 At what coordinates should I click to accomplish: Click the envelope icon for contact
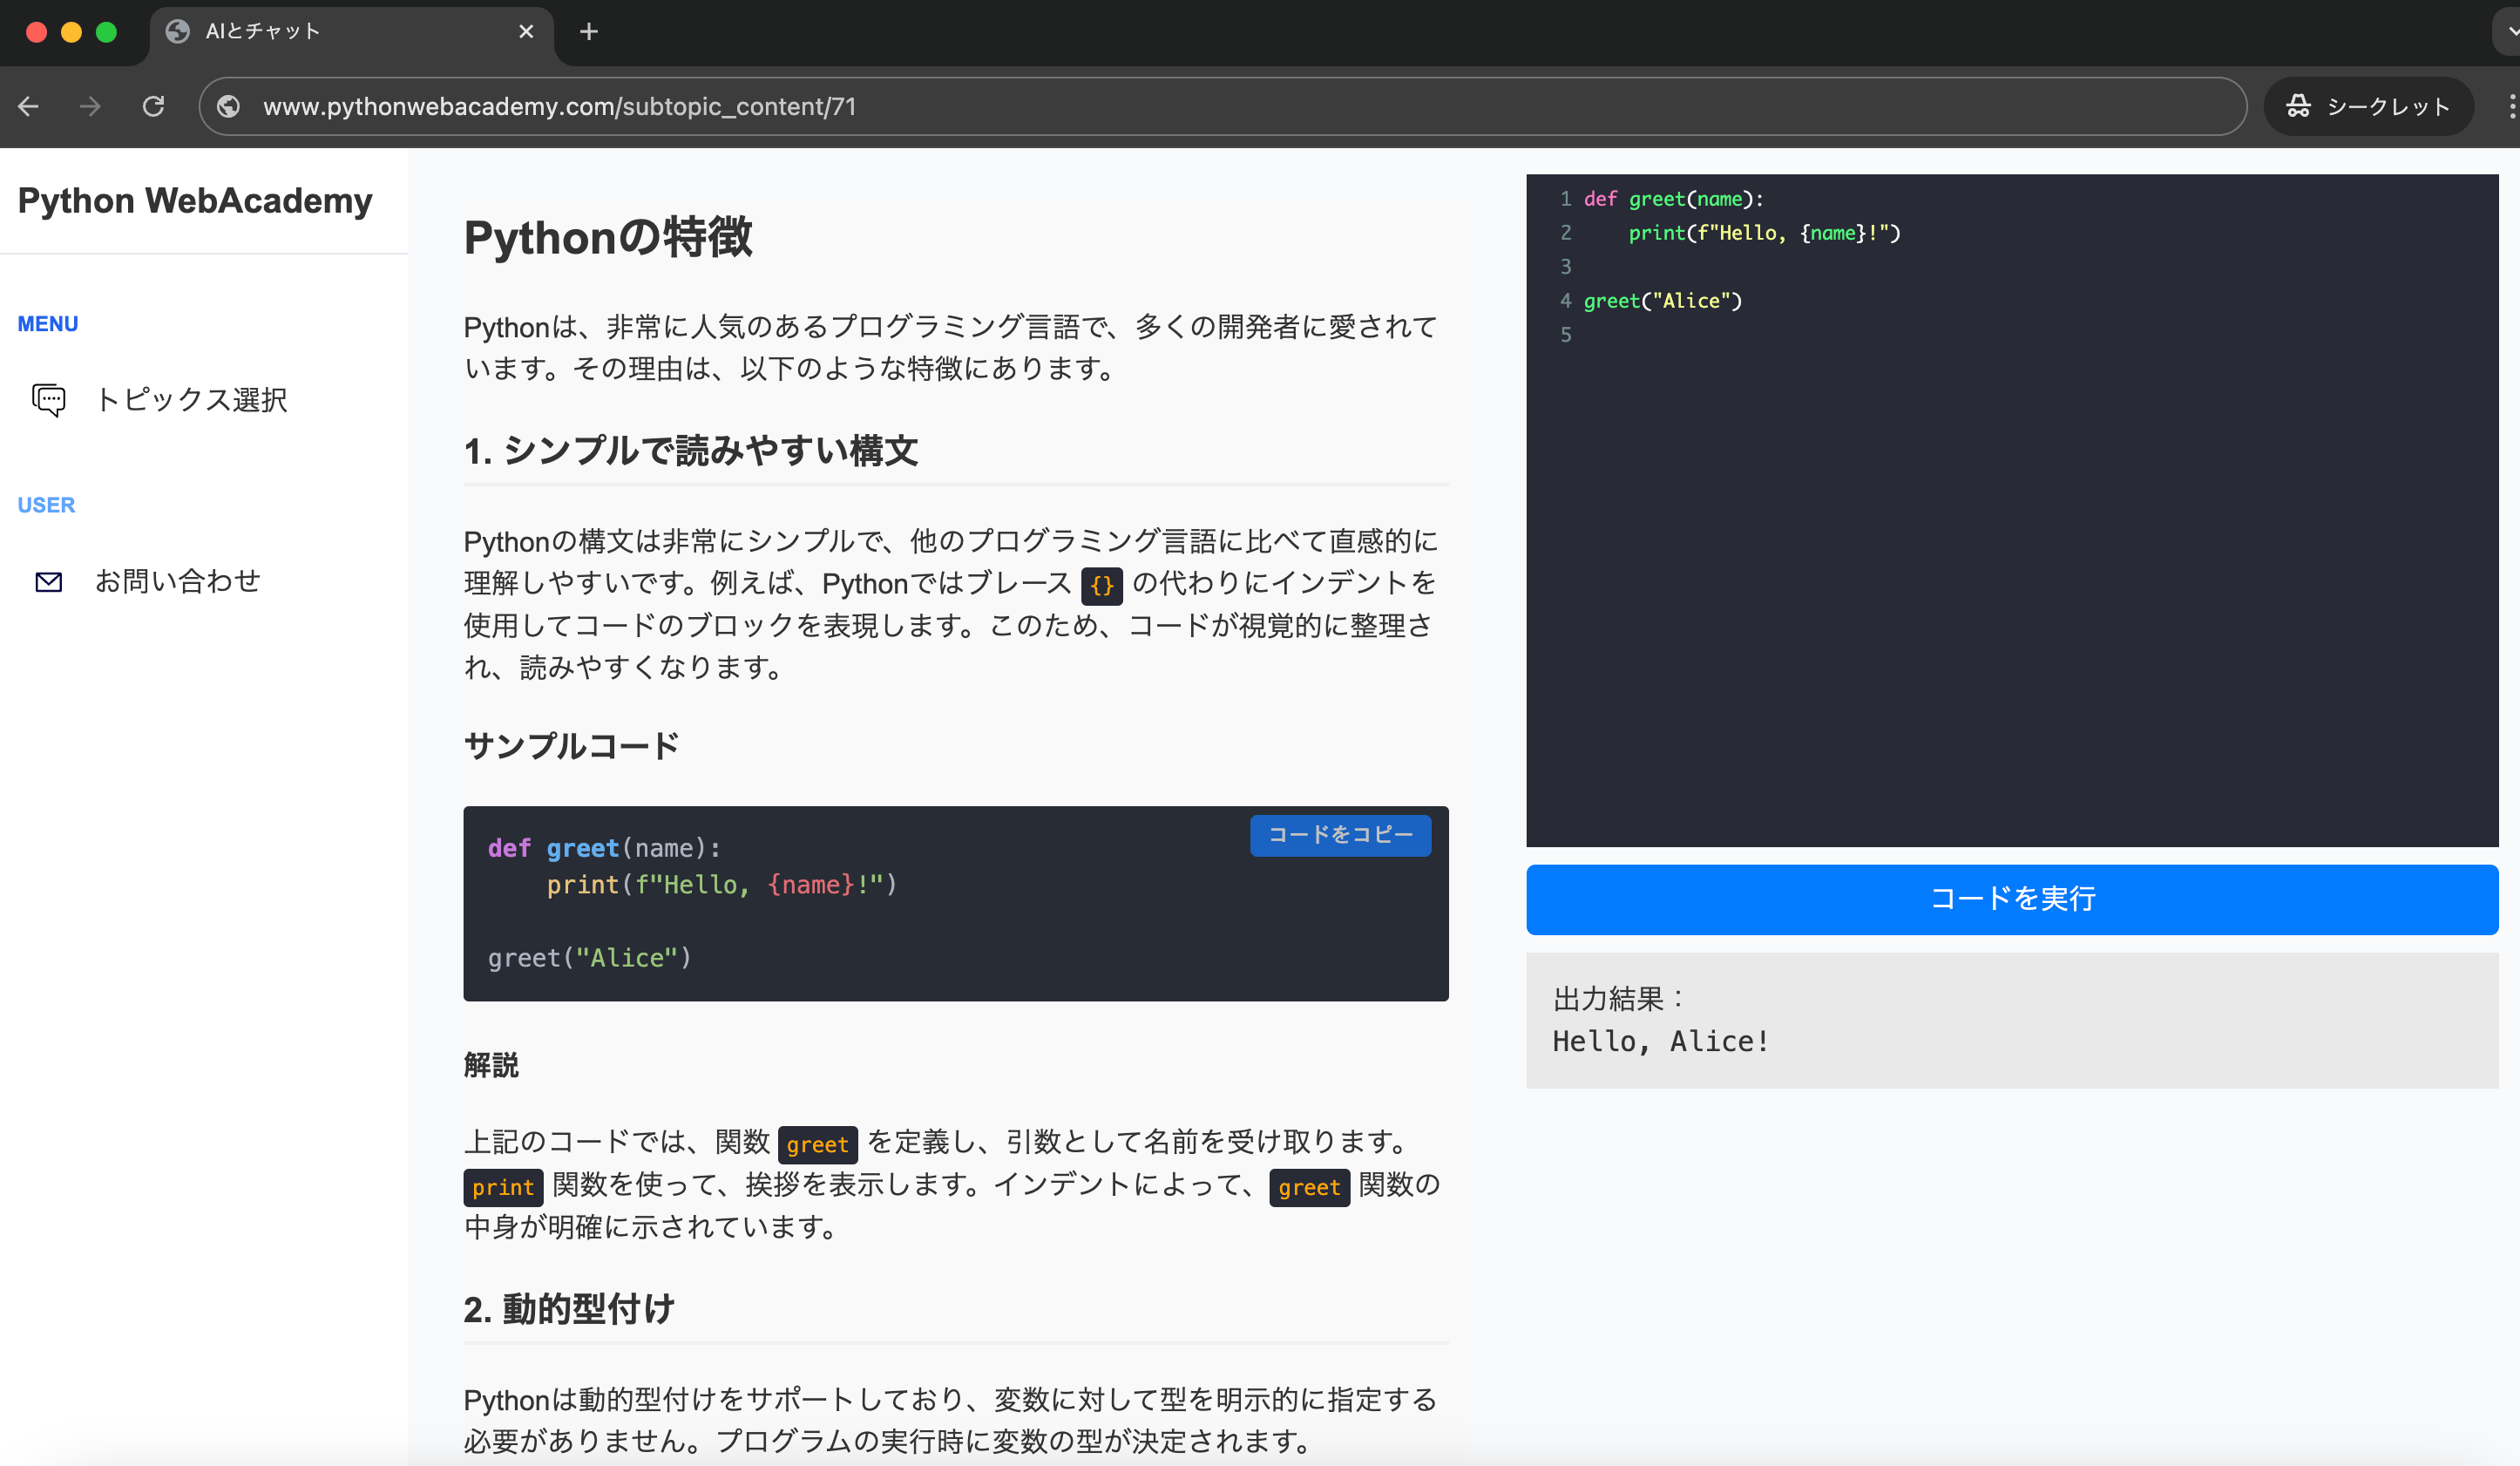(48, 581)
